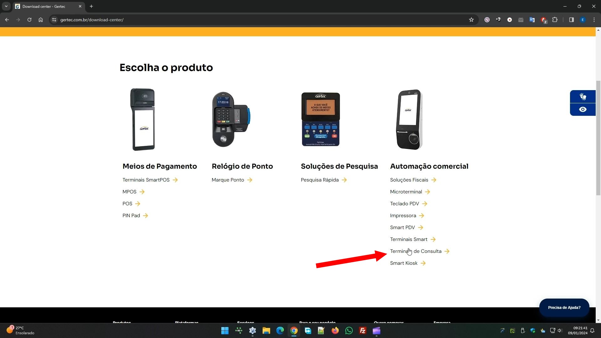This screenshot has width=601, height=338.
Task: Open the notifications bell in tray
Action: 592,330
